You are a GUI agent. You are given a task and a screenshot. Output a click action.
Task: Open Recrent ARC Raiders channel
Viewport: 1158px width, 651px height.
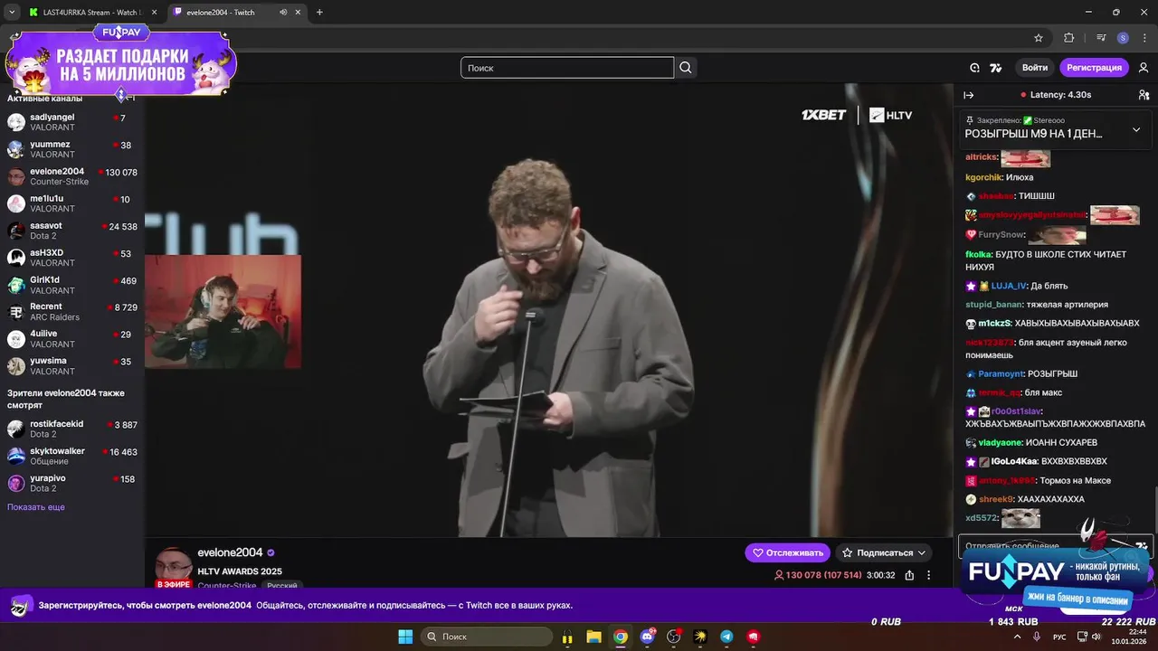click(x=72, y=312)
